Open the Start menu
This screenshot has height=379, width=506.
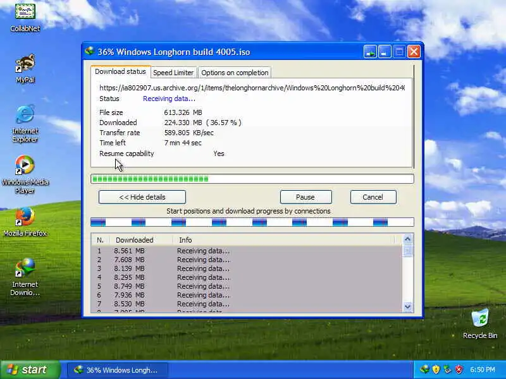[x=30, y=370]
